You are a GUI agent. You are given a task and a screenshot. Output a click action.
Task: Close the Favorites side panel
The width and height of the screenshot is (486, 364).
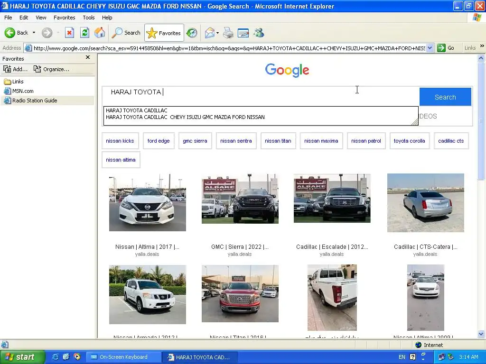(x=88, y=57)
